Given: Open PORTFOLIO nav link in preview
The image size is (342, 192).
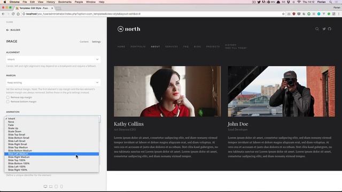Looking at the screenshot, I should tap(138, 46).
